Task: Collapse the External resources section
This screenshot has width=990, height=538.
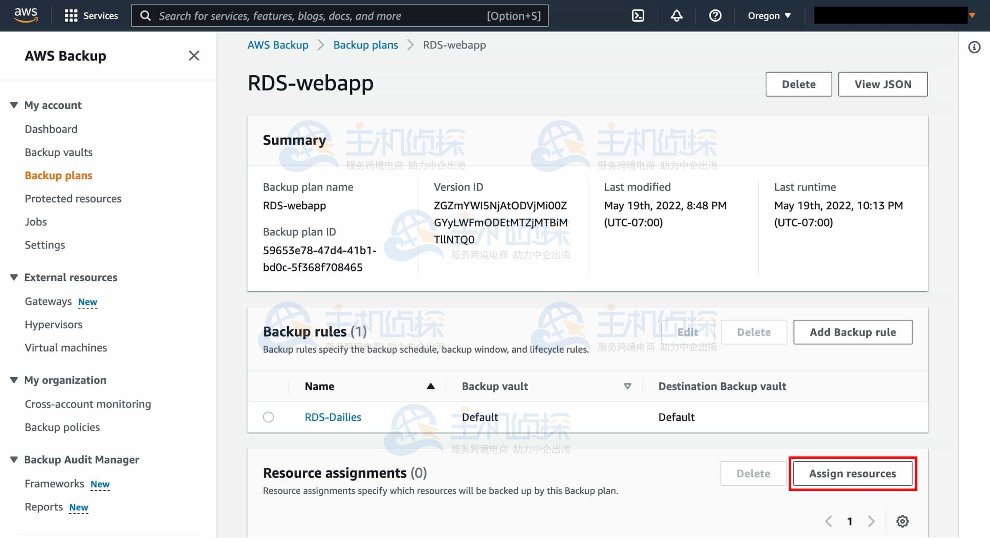Action: tap(14, 277)
